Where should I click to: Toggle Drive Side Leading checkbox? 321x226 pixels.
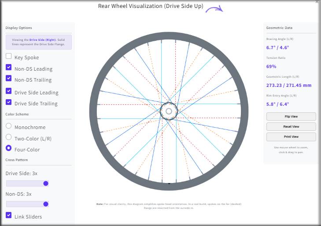[9, 92]
